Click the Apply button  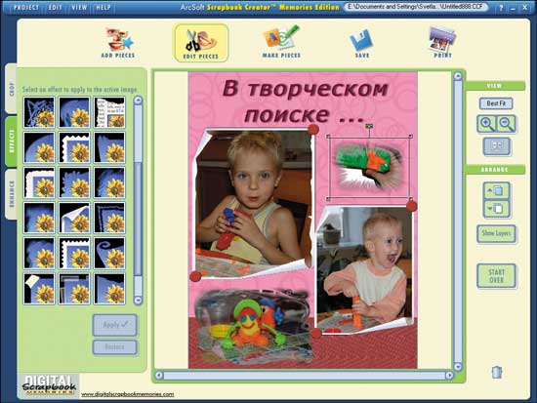[x=115, y=325]
